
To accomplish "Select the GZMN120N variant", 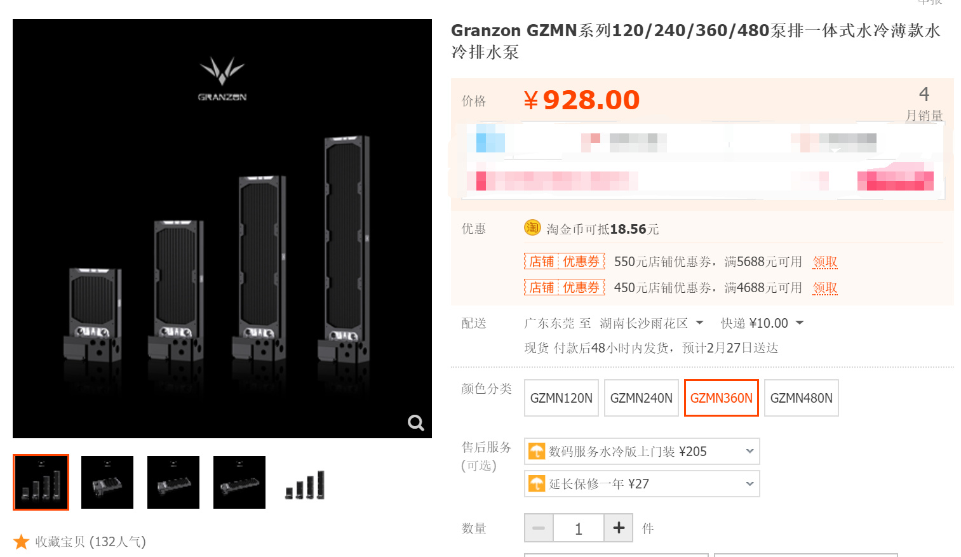I will [561, 398].
